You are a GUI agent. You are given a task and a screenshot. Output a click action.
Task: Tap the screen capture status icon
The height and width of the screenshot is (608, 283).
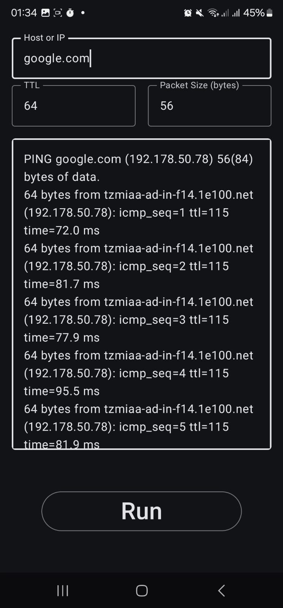tap(58, 13)
